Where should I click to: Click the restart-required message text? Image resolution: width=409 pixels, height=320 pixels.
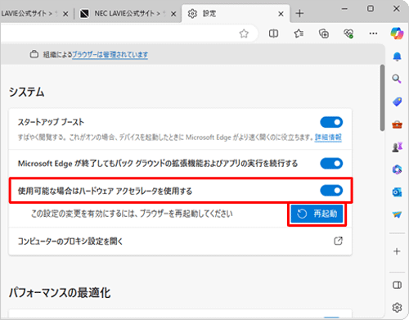point(132,214)
